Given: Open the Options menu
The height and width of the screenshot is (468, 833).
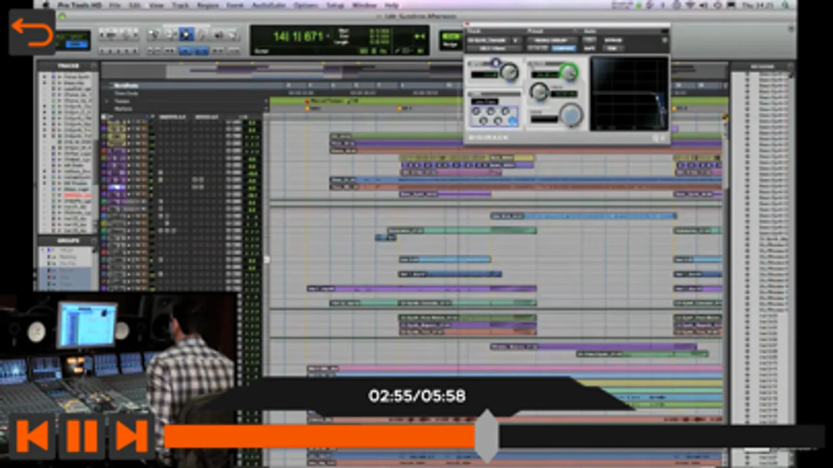Looking at the screenshot, I should pos(306,5).
